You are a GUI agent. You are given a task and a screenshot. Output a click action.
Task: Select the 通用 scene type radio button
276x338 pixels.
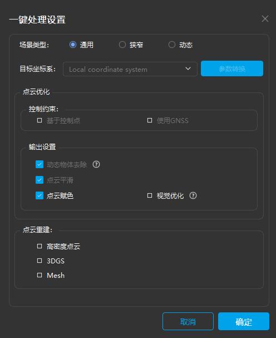[x=73, y=45]
